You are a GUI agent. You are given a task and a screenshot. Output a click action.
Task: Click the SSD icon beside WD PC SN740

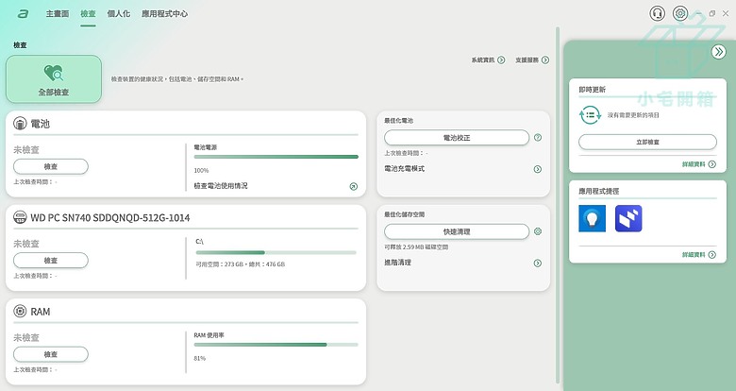(20, 217)
